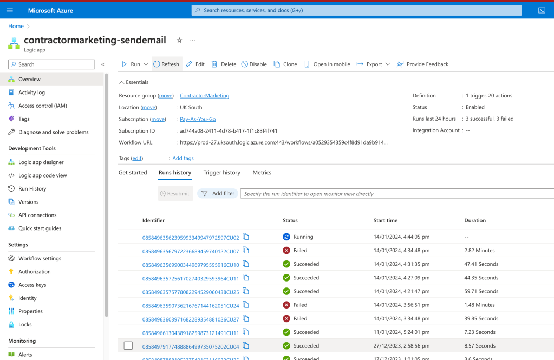Focus the run identifier input field

(x=397, y=194)
